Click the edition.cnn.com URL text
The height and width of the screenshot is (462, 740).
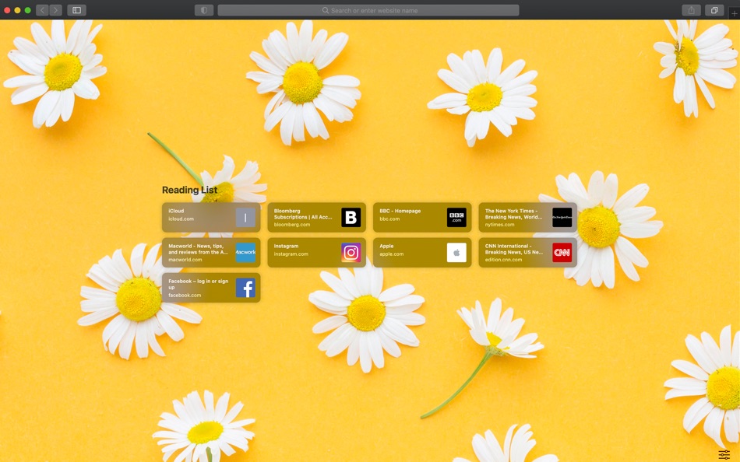[503, 259]
